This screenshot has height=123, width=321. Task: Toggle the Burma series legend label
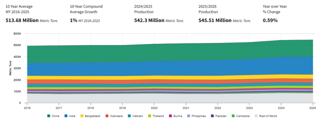coord(178,116)
